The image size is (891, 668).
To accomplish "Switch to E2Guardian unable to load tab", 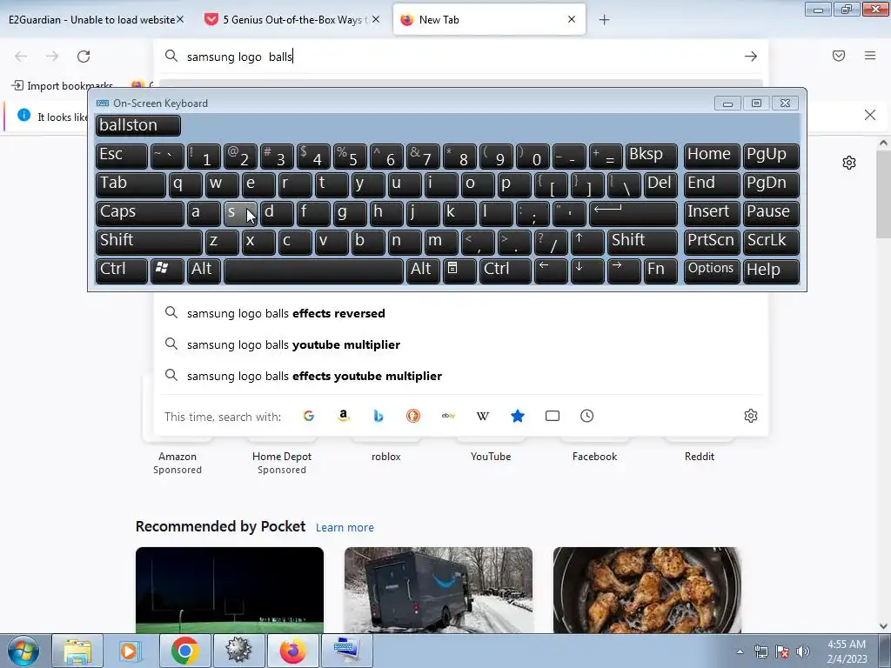I will tap(91, 20).
